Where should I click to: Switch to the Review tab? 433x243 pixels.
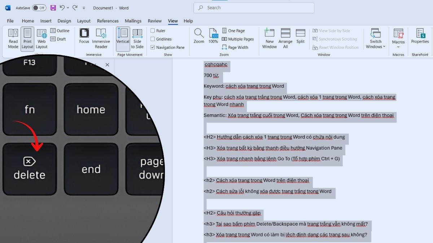click(x=155, y=21)
